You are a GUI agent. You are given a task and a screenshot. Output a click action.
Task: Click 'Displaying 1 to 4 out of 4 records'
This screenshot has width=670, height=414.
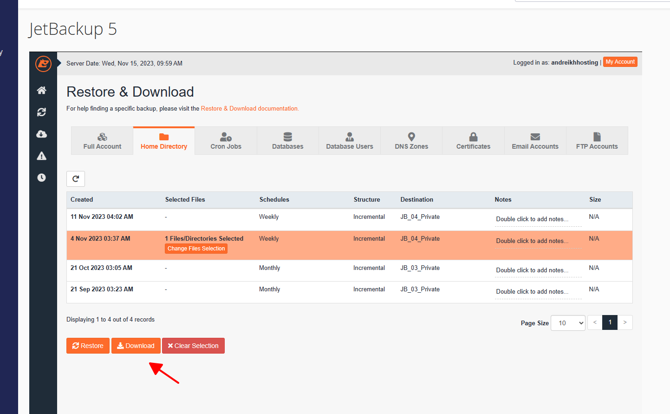tap(111, 320)
